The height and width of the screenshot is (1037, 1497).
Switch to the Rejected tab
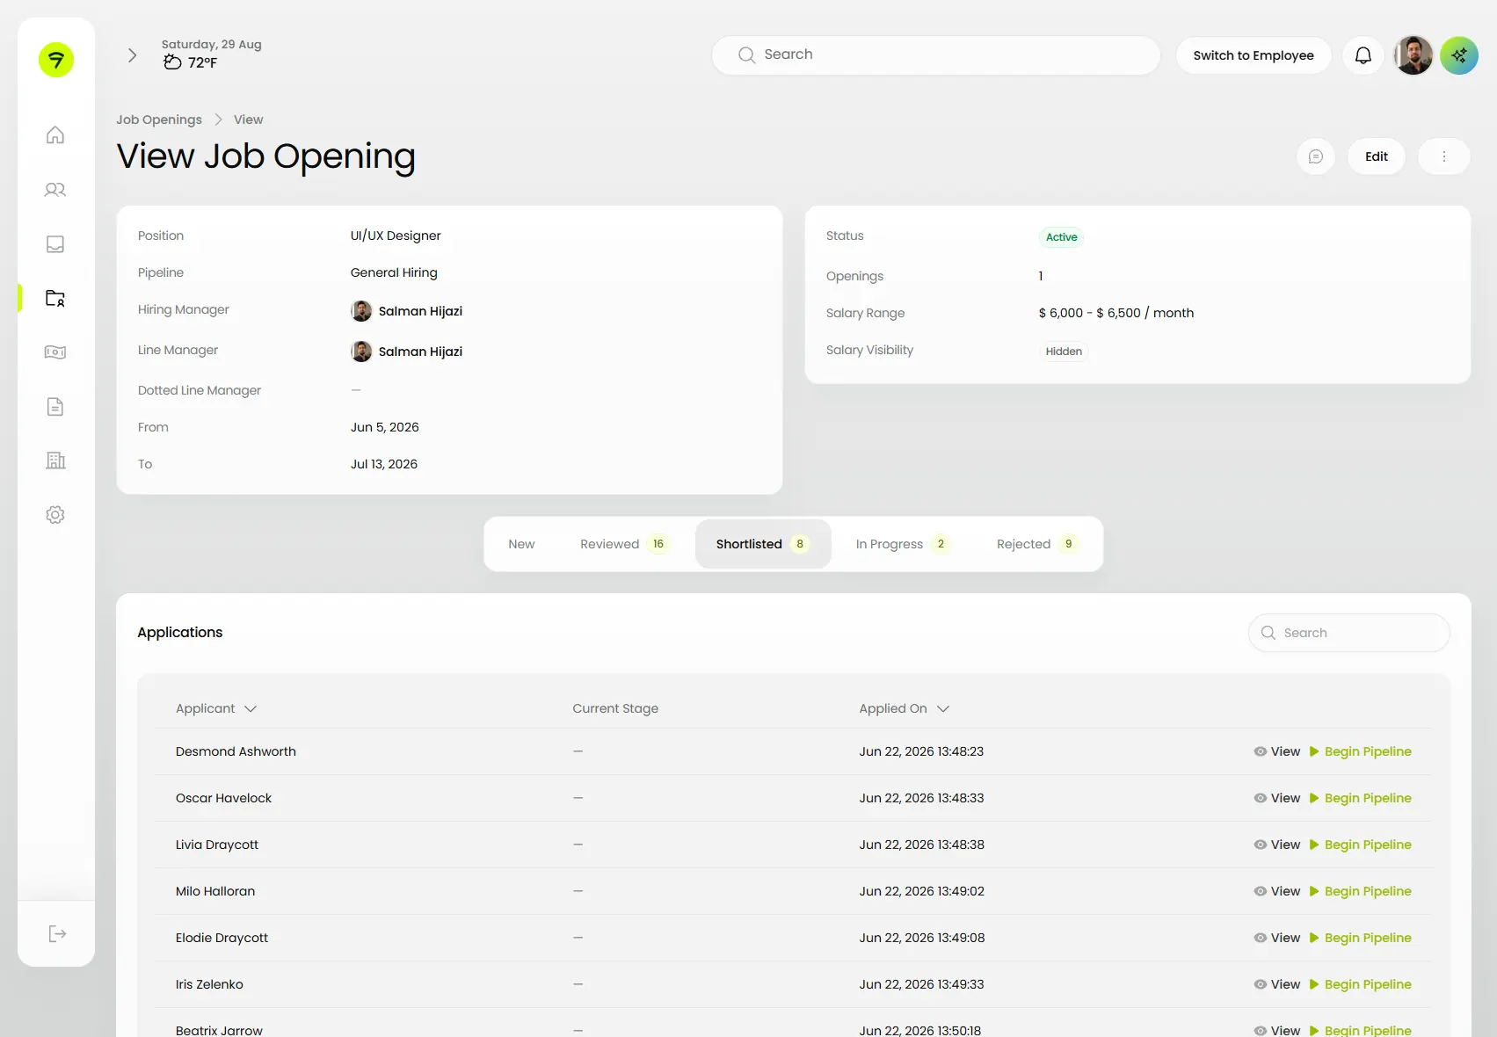coord(1036,544)
